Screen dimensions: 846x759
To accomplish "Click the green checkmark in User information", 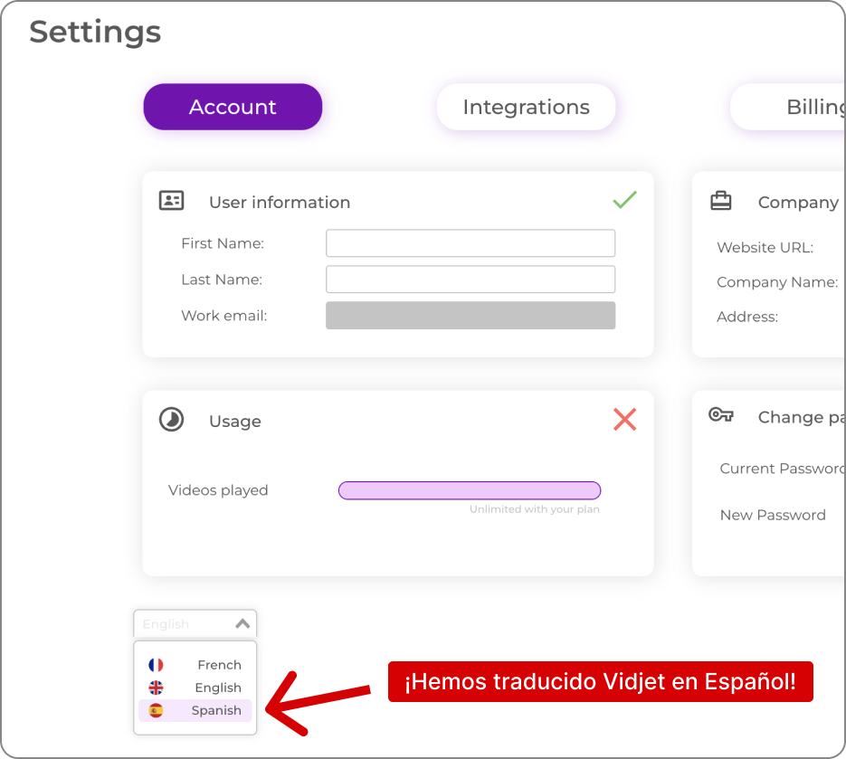I will coord(625,200).
